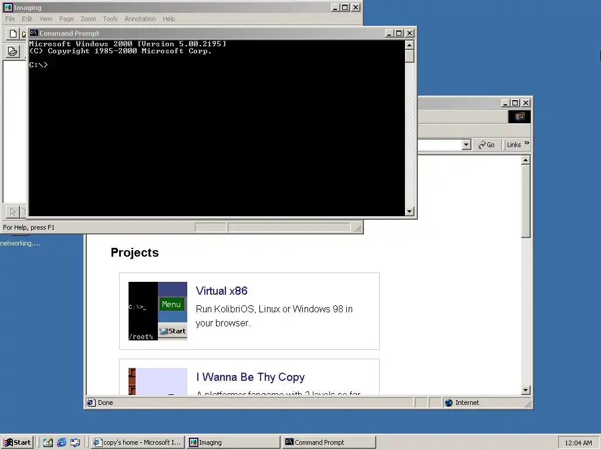Open the Page menu in Imaging
This screenshot has height=450, width=601.
(x=66, y=19)
